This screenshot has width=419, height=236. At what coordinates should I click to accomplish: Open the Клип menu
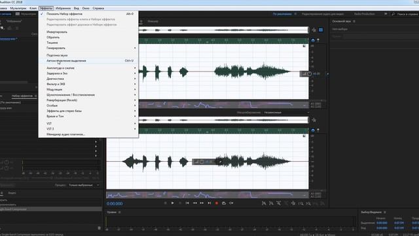click(33, 9)
